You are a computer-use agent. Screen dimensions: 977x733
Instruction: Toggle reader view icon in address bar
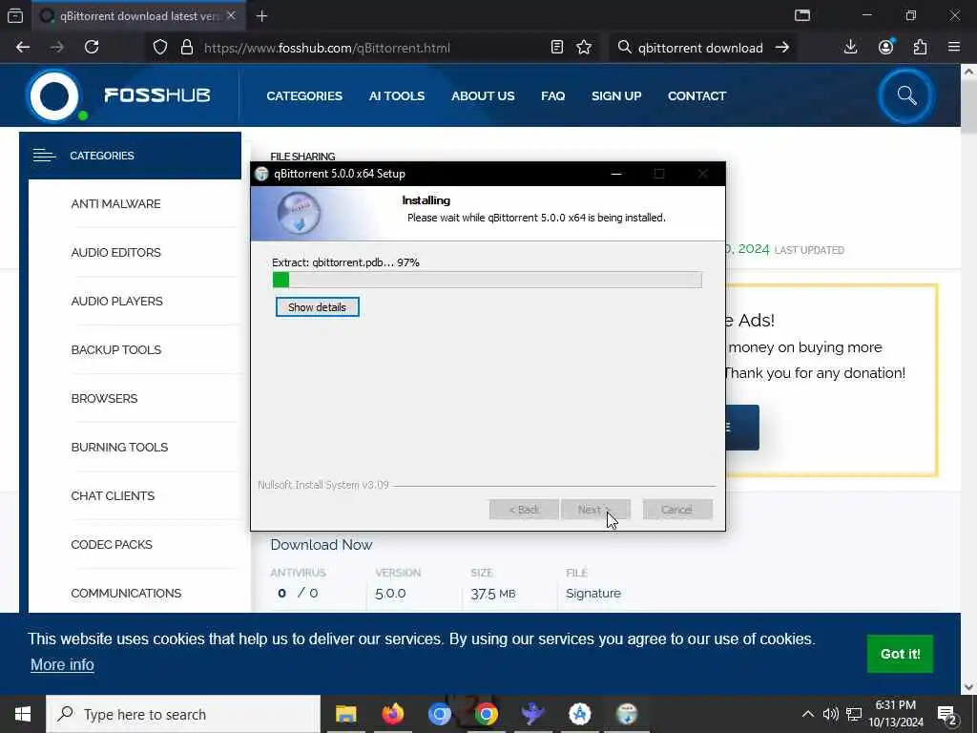557,48
